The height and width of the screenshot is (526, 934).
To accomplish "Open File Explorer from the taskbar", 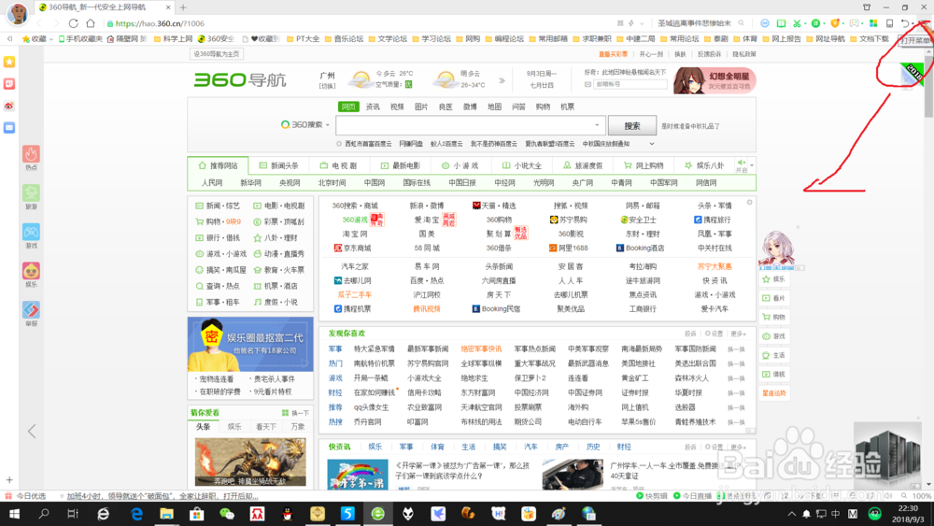I will [166, 514].
